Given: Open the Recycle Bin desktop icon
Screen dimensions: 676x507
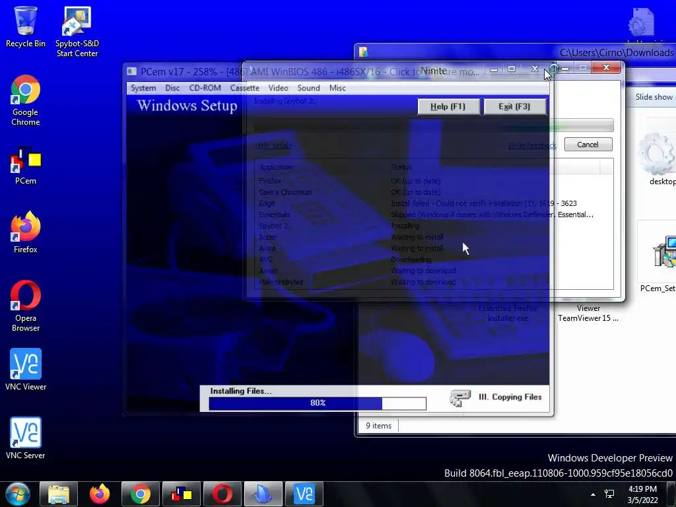Looking at the screenshot, I should [x=26, y=26].
